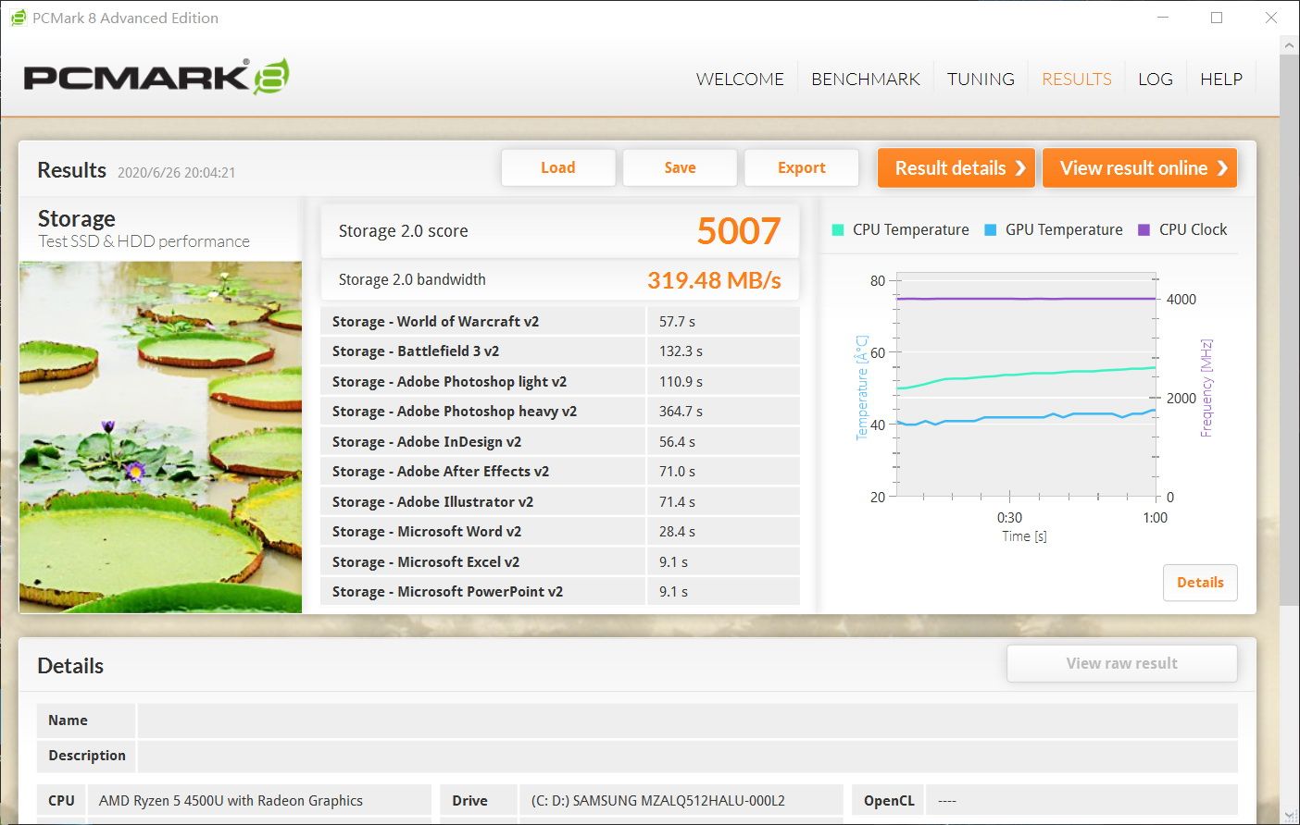Click the CPU Temperature legend swatch

pos(838,229)
